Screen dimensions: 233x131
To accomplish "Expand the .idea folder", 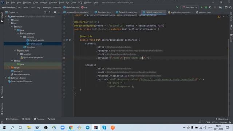I will (x=9, y=20).
